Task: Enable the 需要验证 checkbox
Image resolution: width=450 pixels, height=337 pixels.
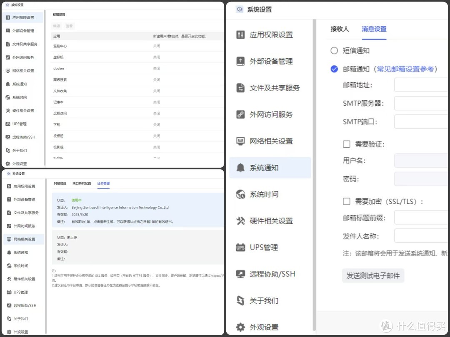Action: [346, 144]
